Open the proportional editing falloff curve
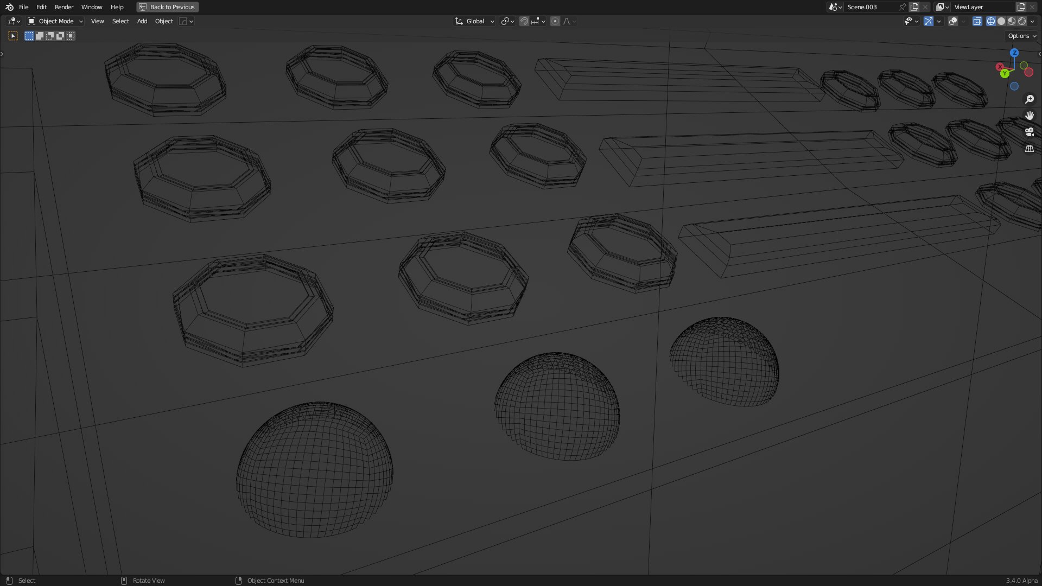This screenshot has height=586, width=1042. [569, 21]
